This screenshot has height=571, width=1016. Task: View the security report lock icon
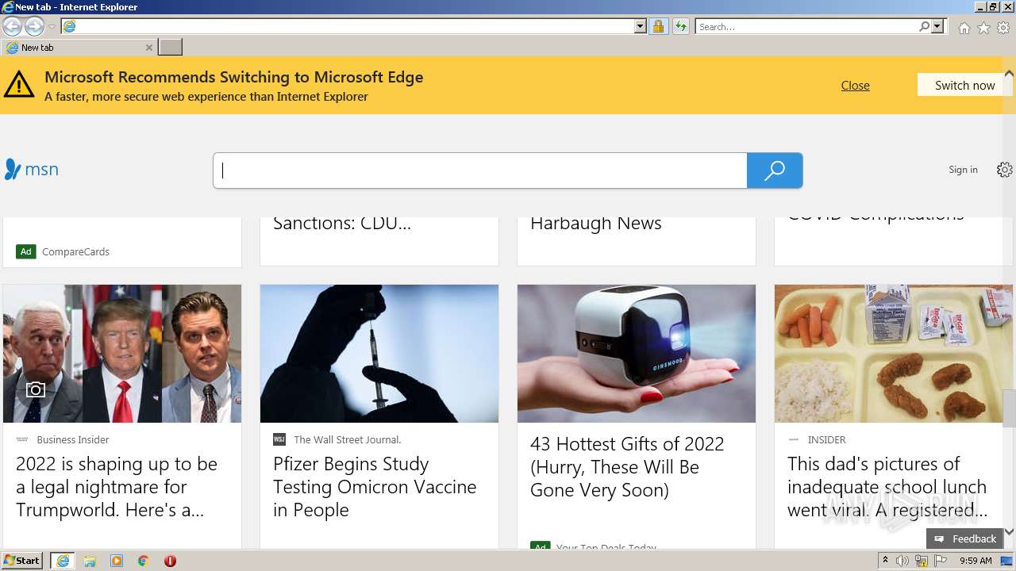(658, 26)
